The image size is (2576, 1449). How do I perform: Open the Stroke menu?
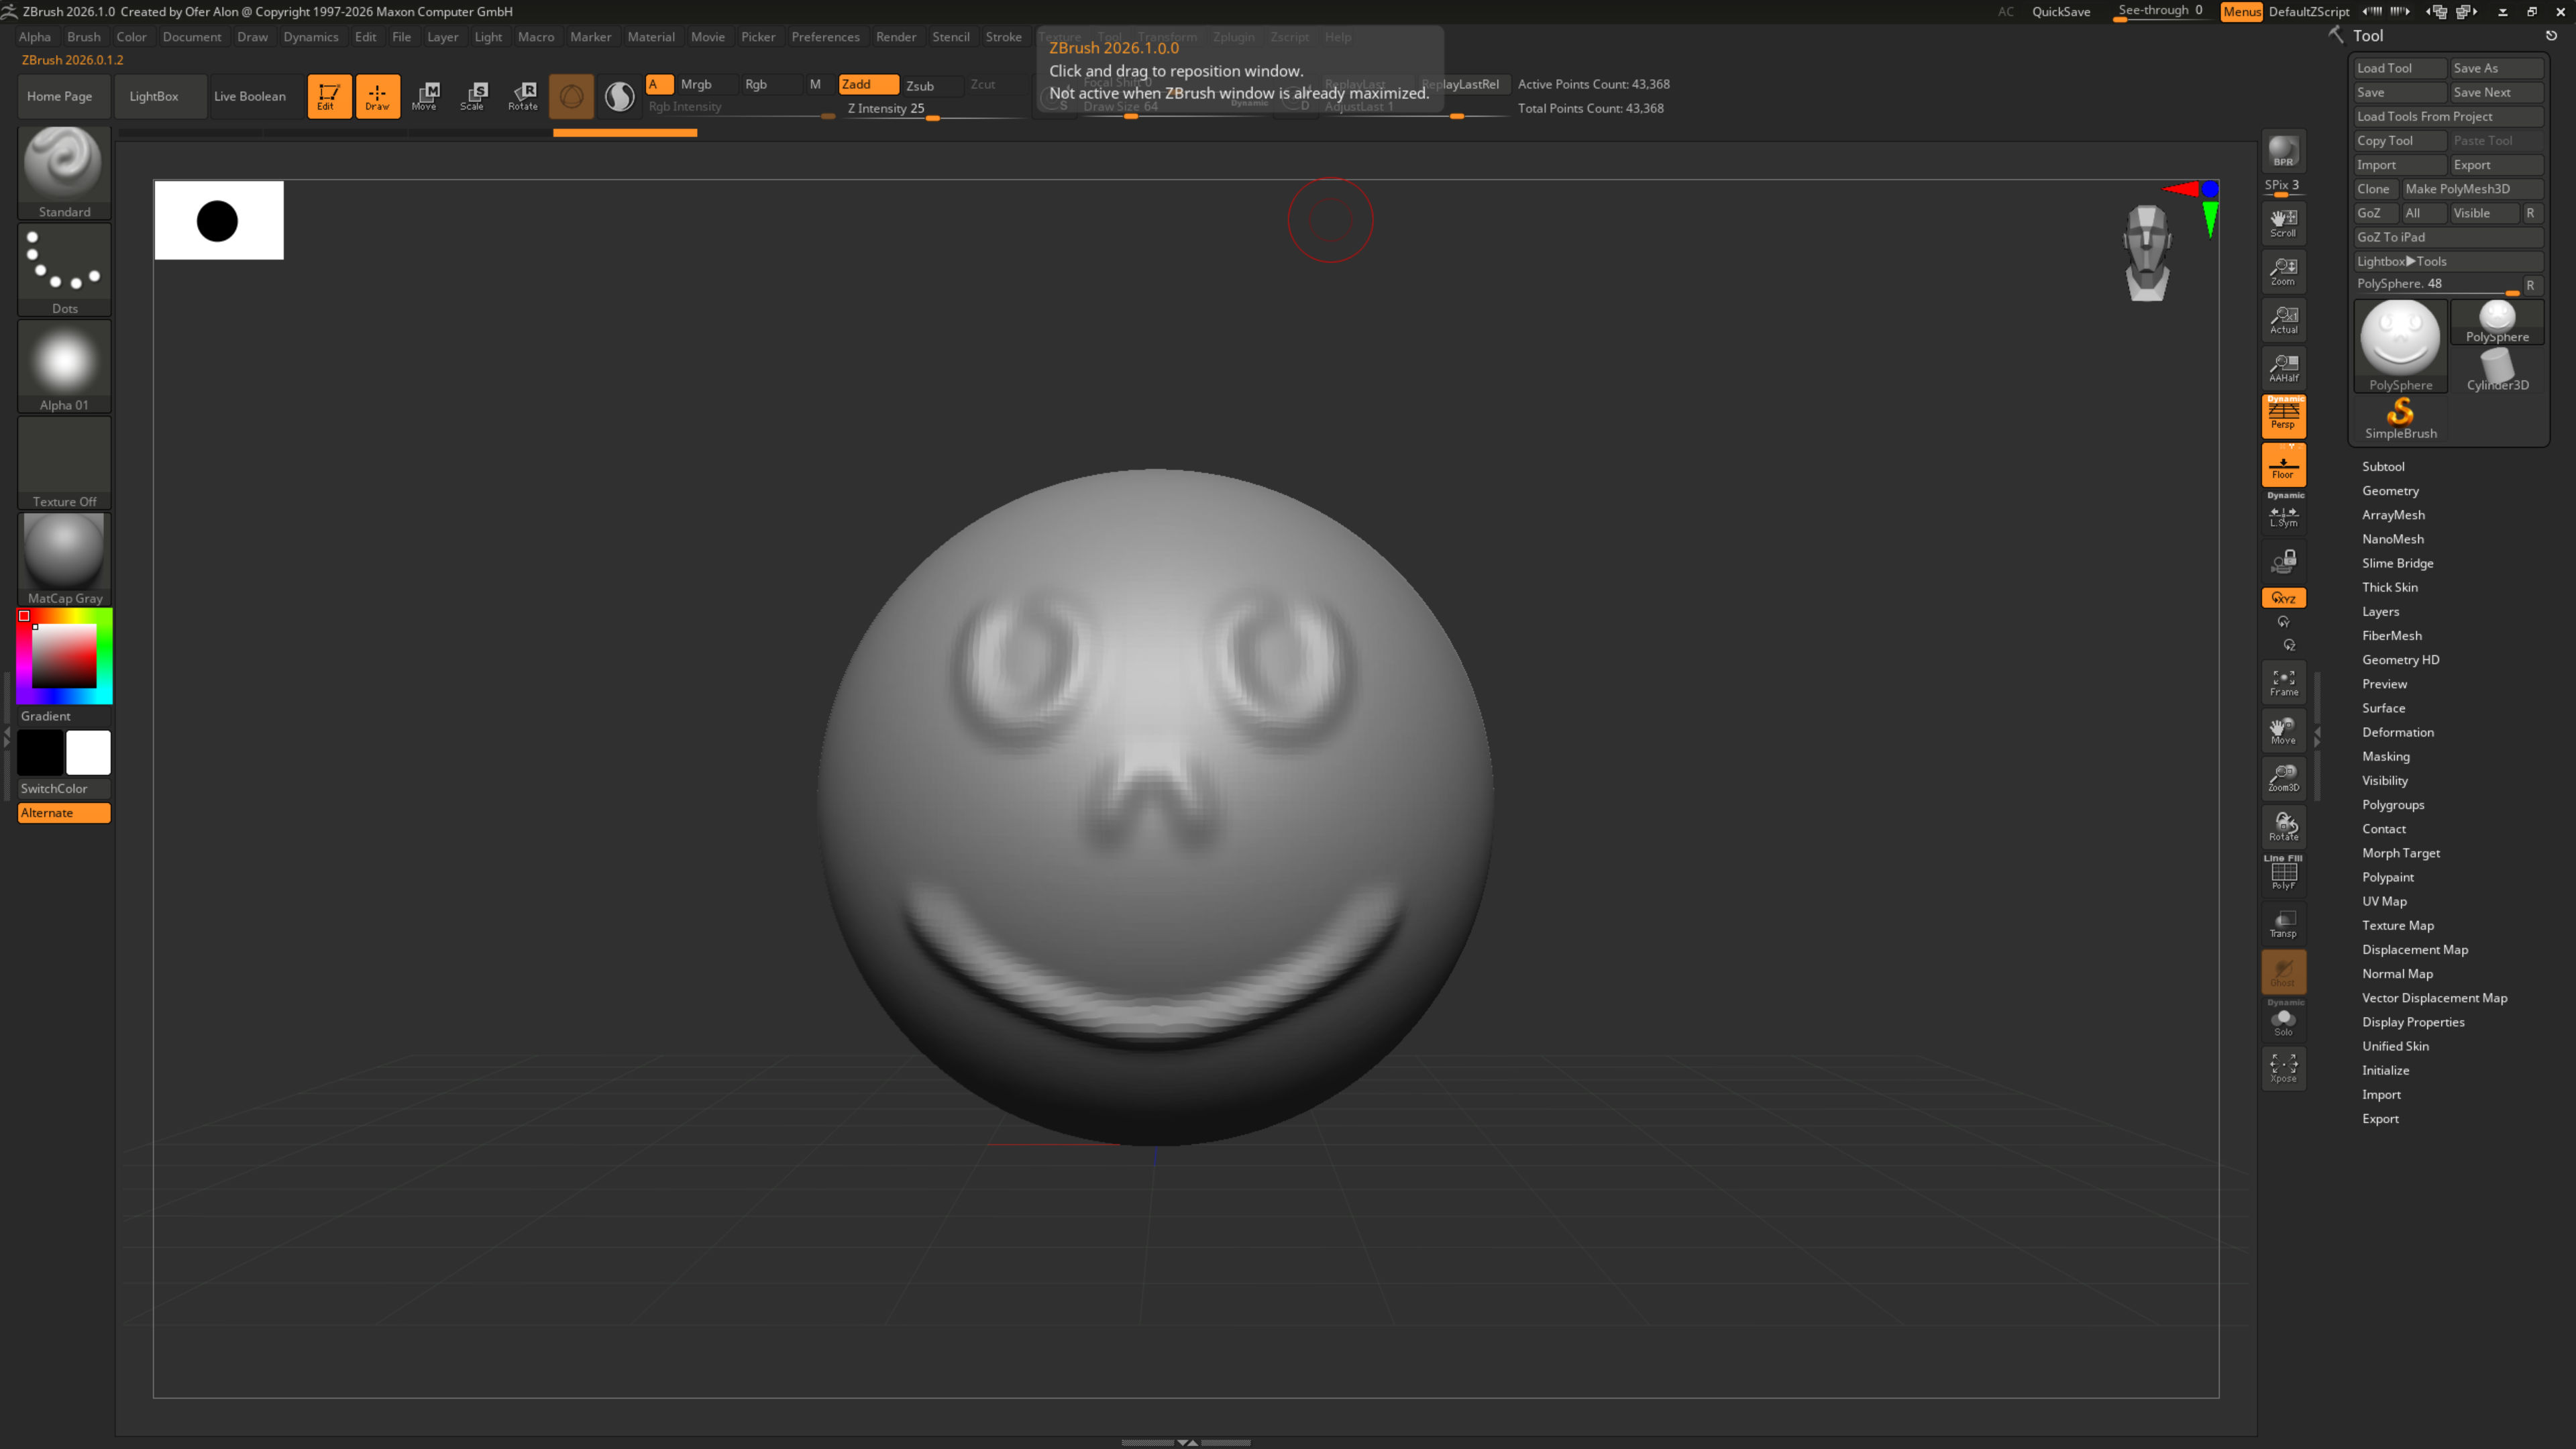[x=1003, y=37]
